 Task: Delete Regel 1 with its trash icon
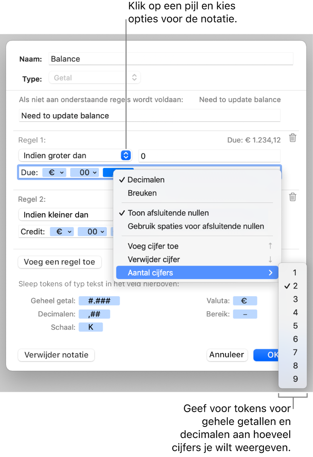pos(293,138)
